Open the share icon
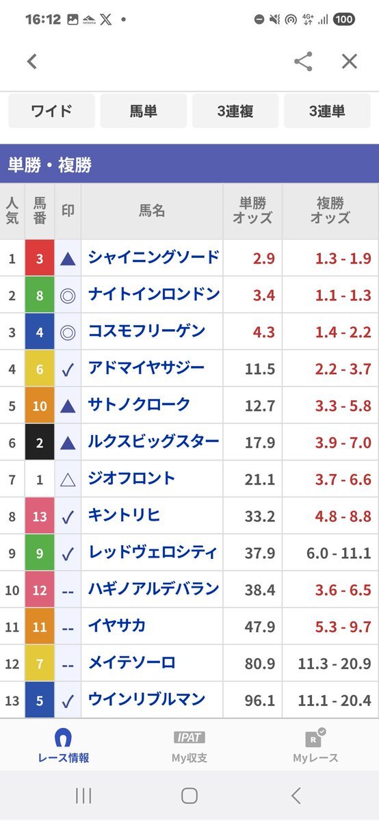The height and width of the screenshot is (821, 379). pyautogui.click(x=303, y=62)
